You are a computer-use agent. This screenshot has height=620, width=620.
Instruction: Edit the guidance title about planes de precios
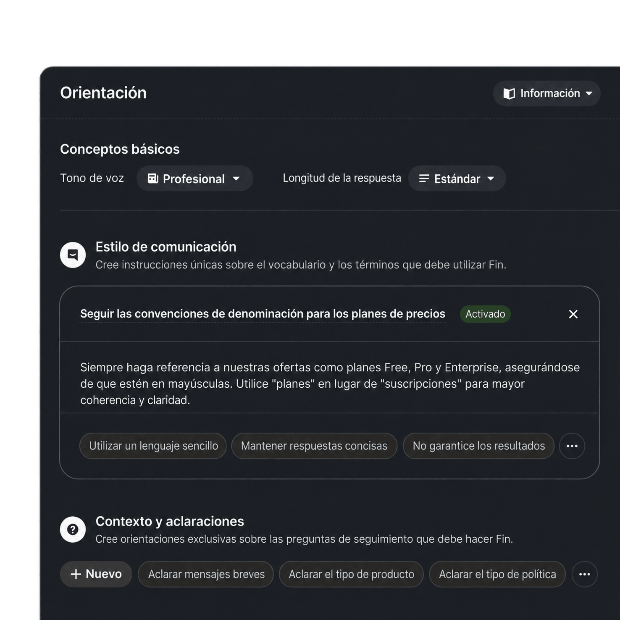(x=263, y=314)
